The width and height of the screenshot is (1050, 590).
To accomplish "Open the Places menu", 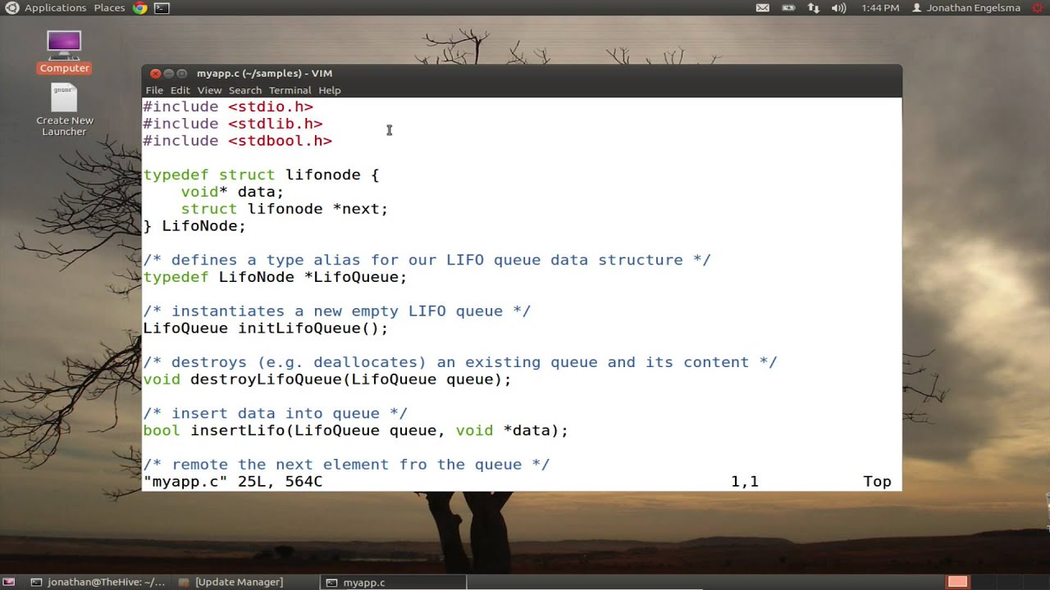I will pos(109,8).
